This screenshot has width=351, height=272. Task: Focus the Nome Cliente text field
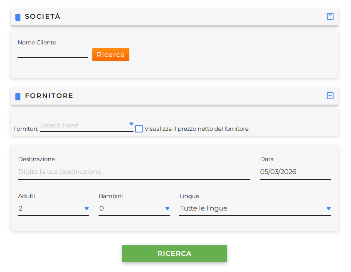point(53,54)
